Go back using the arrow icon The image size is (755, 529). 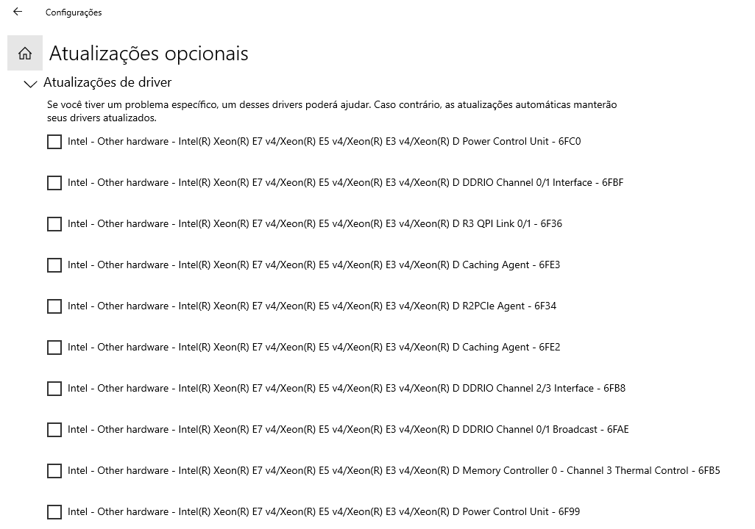[18, 12]
